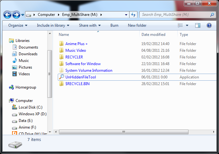Go back with the Back arrow button

[7, 15]
